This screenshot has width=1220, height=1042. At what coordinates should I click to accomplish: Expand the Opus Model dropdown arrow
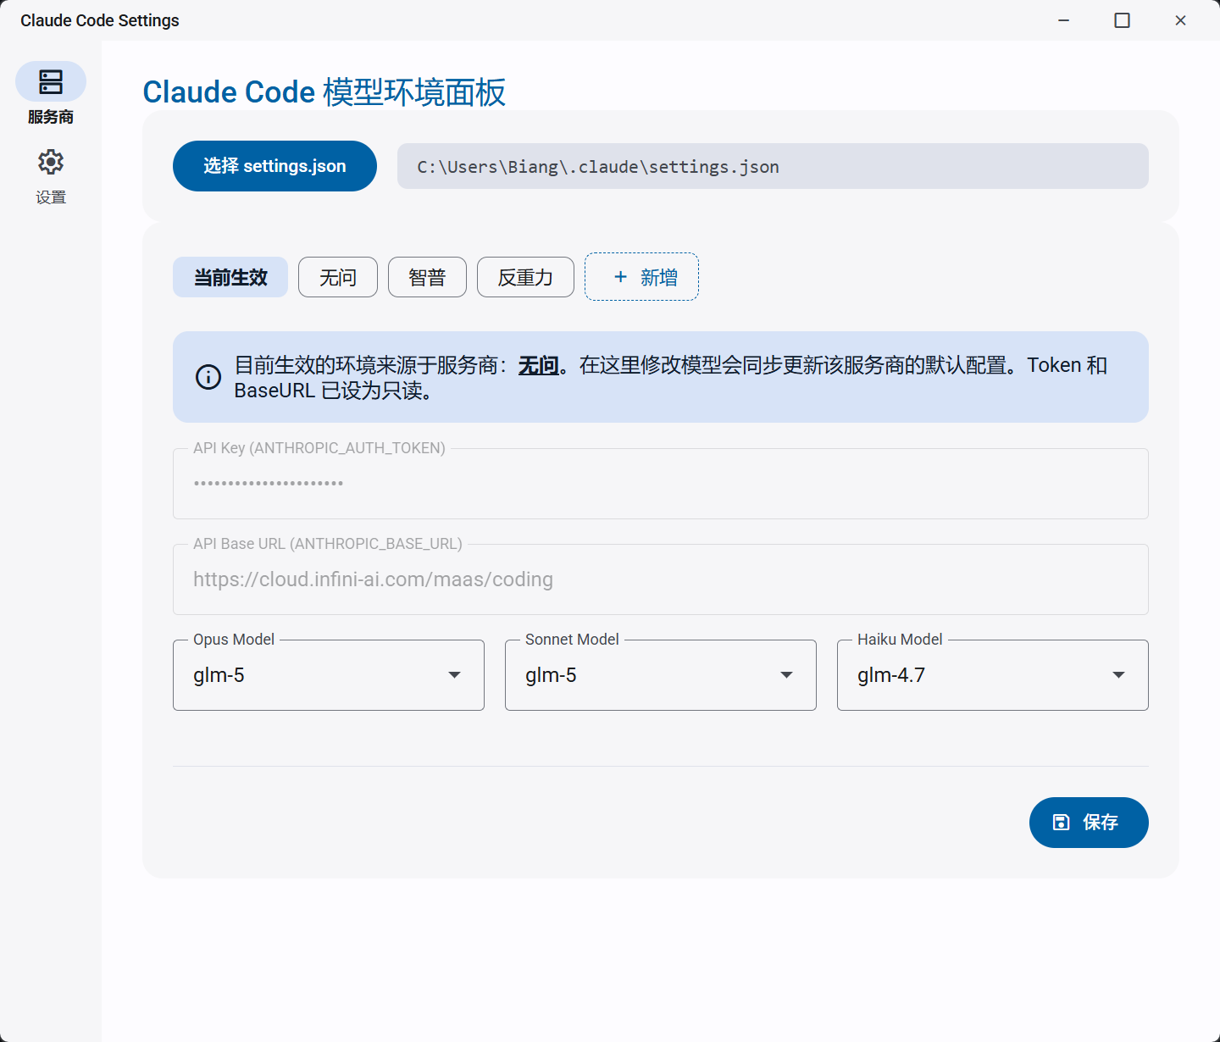(x=455, y=675)
